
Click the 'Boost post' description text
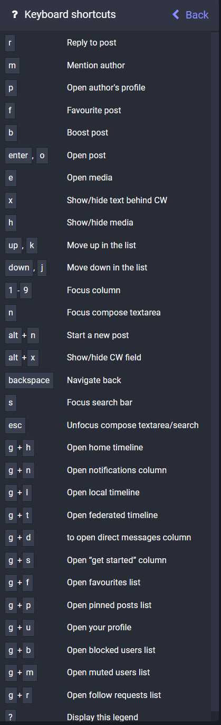pos(88,133)
